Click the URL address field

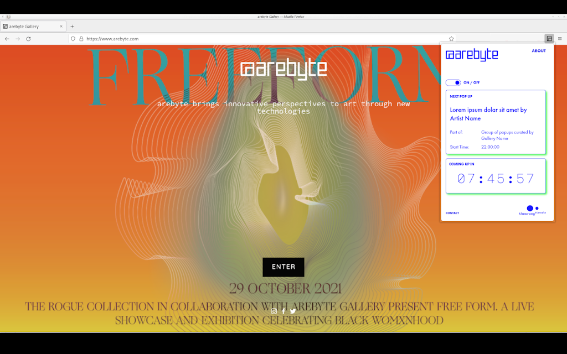(262, 39)
